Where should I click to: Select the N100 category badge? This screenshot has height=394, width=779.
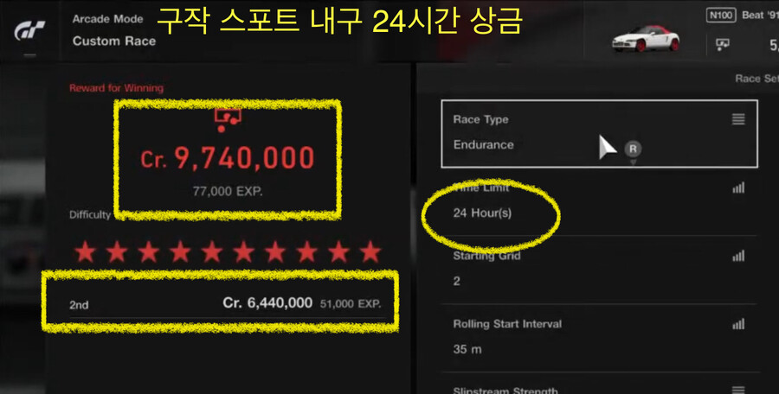coord(721,16)
